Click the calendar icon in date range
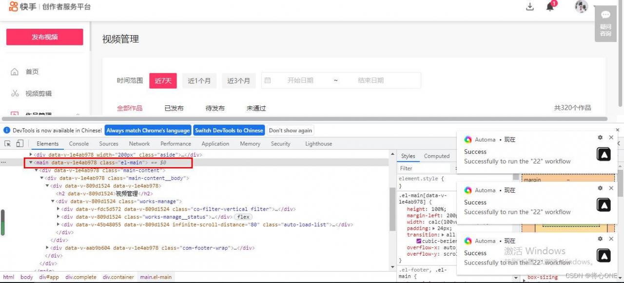The image size is (624, 283). 268,81
